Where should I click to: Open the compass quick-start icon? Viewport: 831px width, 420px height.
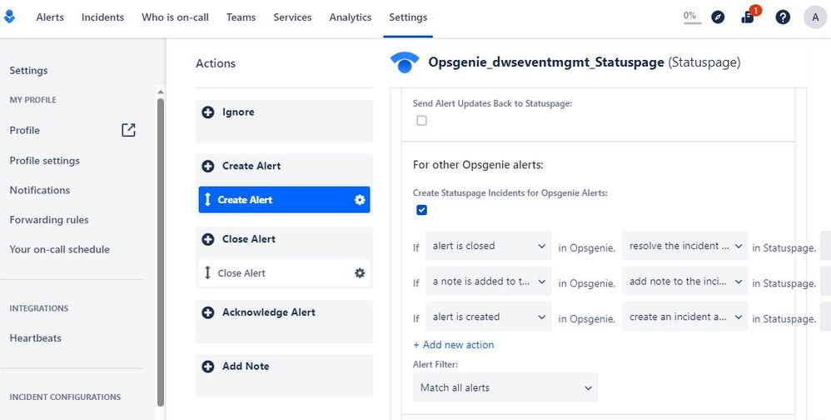tap(718, 17)
